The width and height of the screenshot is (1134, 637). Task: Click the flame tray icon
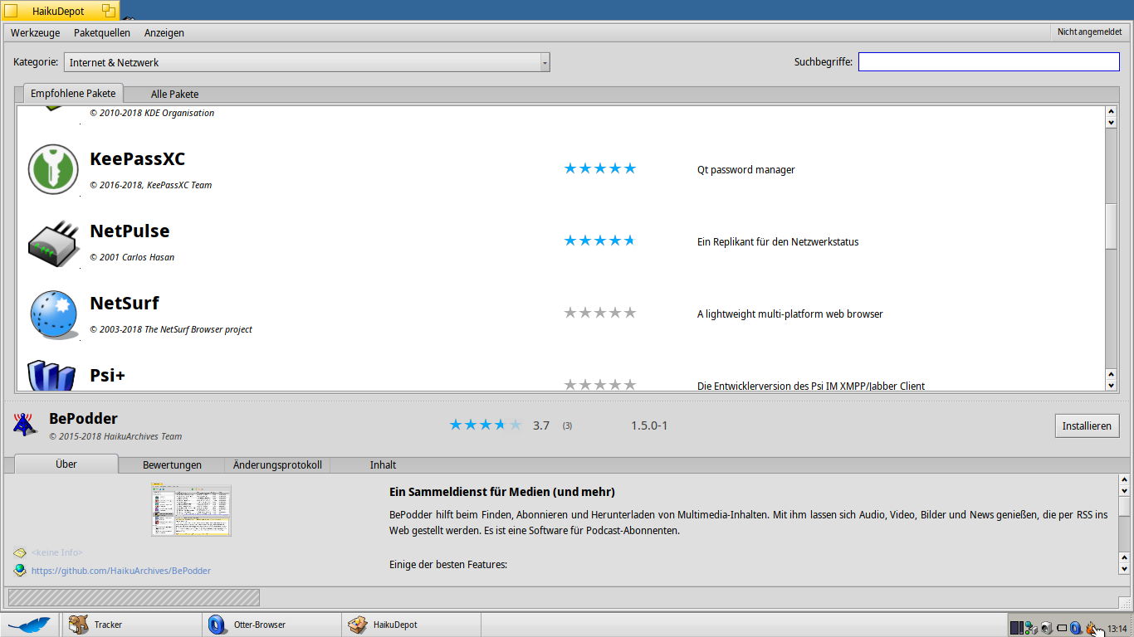coord(1091,628)
